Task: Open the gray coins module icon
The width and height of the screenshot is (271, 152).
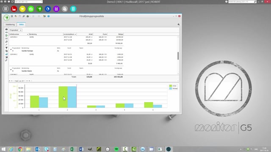Action: click(x=65, y=9)
